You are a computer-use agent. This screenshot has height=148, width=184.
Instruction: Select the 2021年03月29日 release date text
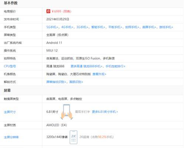click(58, 19)
